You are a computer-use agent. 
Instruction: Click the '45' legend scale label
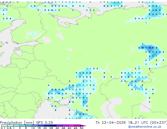point(75,128)
